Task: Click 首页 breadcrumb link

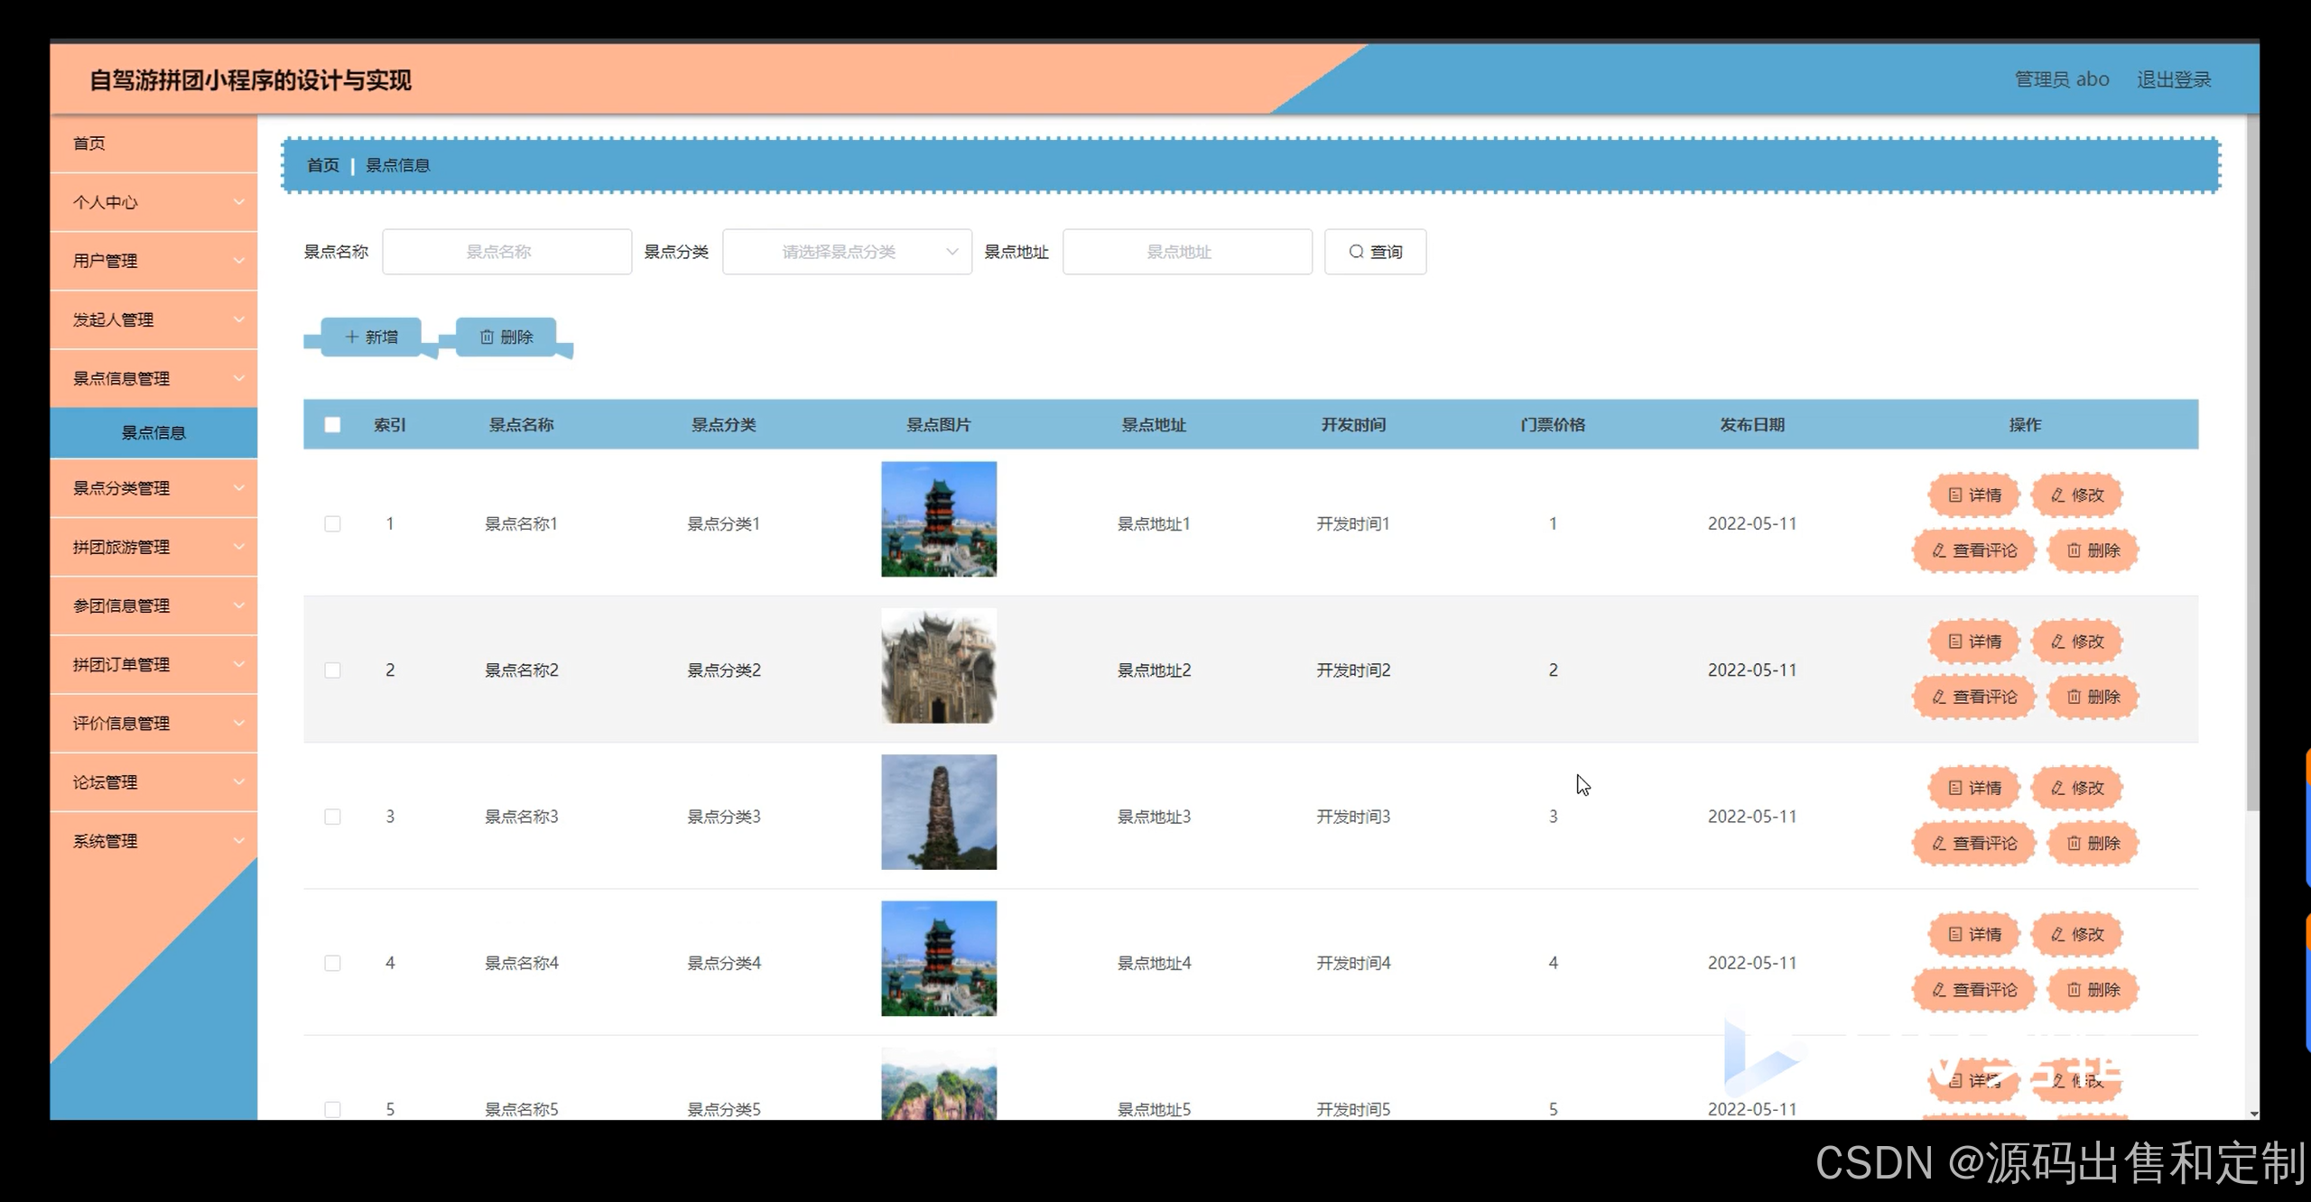Action: [x=322, y=165]
